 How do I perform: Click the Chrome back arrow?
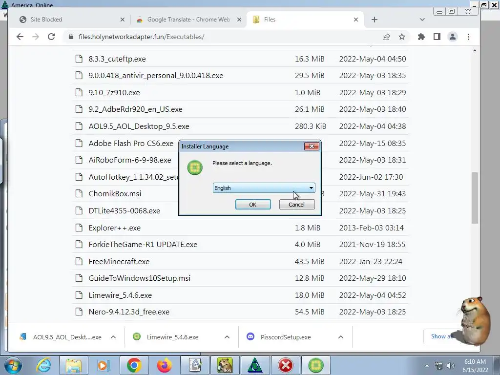click(x=20, y=37)
